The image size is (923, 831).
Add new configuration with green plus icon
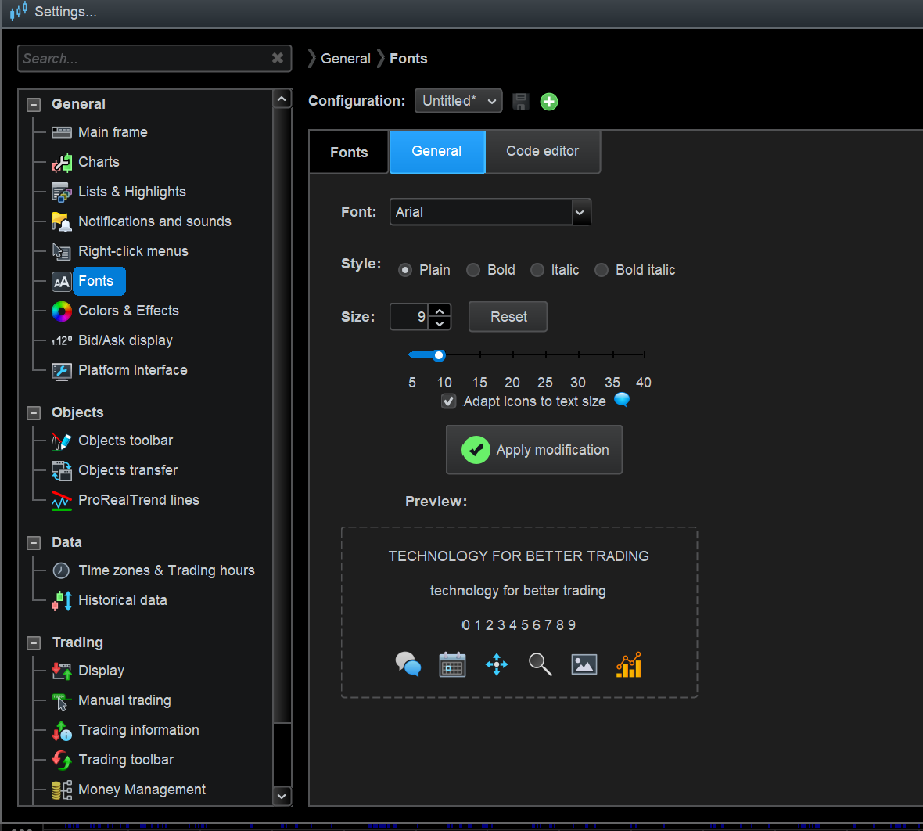pyautogui.click(x=548, y=101)
